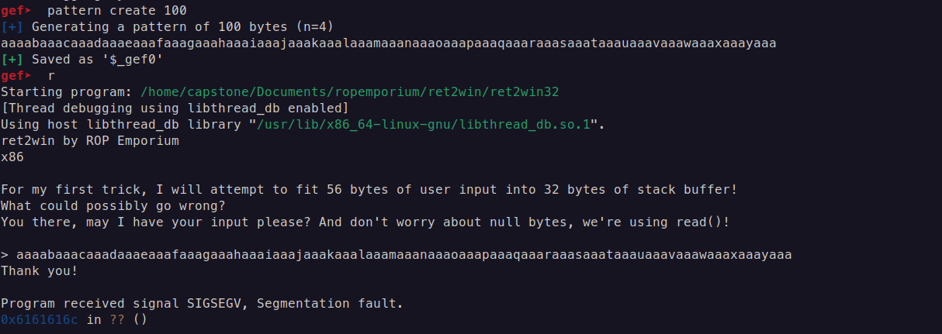Click the generated cyclic pattern string below 'Generating'
Image resolution: width=942 pixels, height=334 pixels.
click(x=388, y=43)
